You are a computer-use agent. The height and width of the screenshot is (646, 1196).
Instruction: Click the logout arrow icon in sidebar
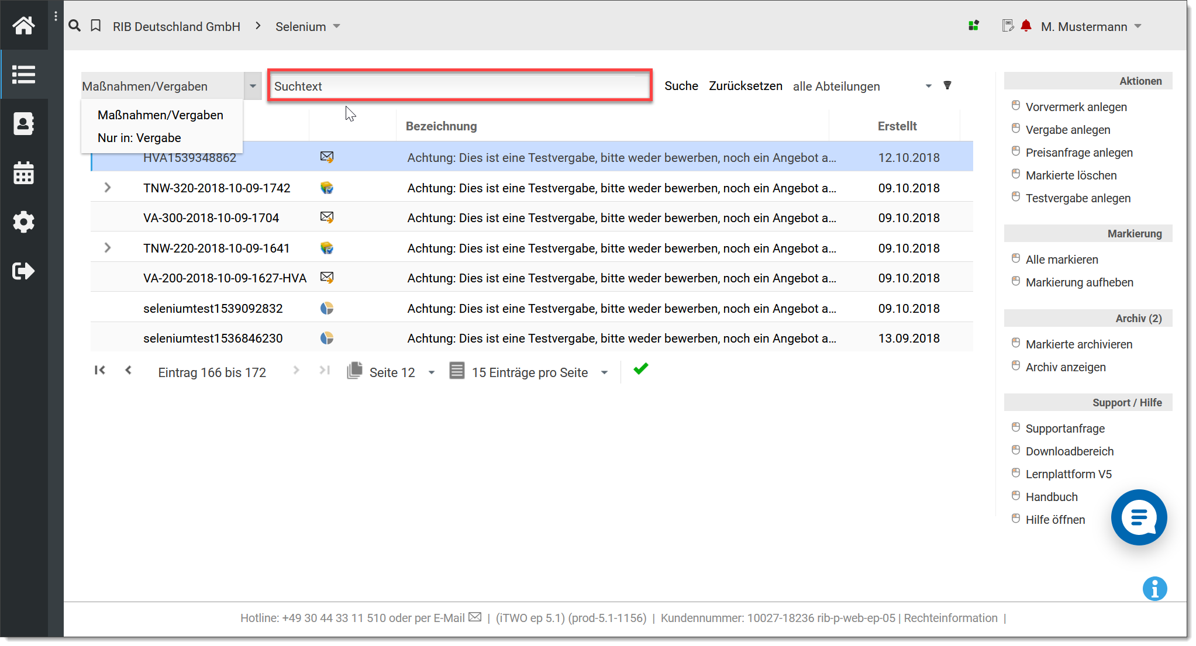click(x=23, y=271)
